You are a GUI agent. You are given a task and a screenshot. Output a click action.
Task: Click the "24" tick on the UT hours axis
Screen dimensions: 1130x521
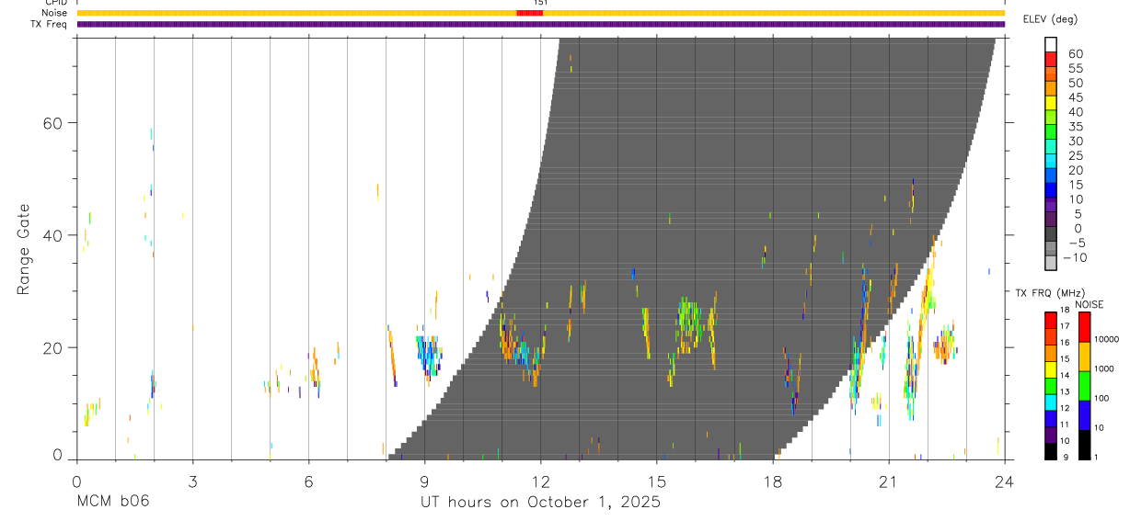click(1004, 481)
